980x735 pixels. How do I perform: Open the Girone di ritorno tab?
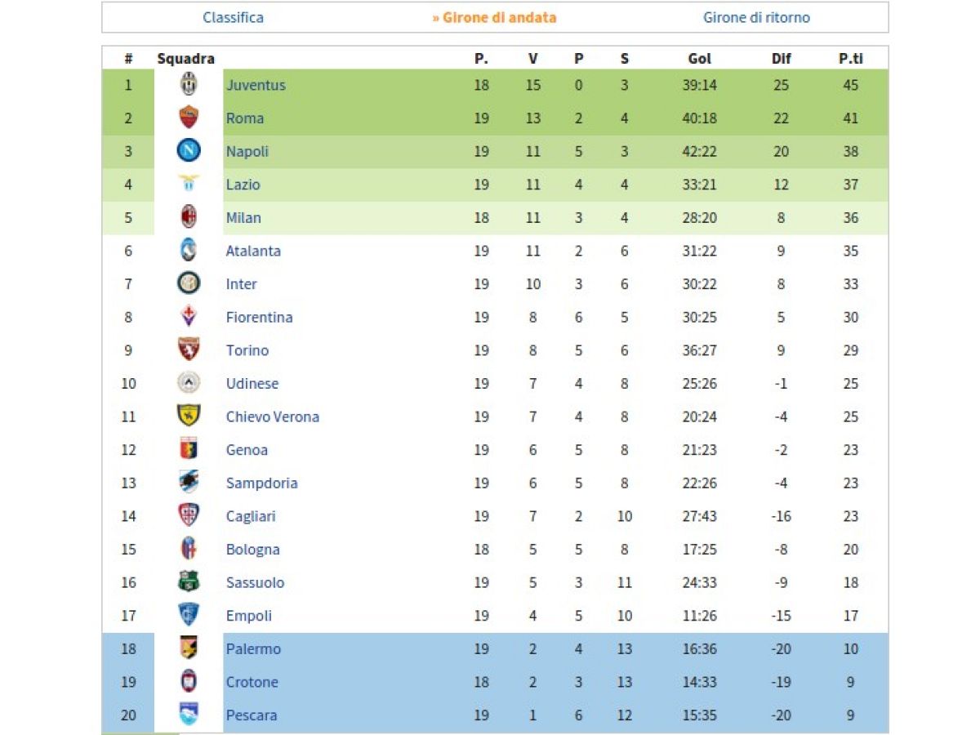pyautogui.click(x=756, y=17)
